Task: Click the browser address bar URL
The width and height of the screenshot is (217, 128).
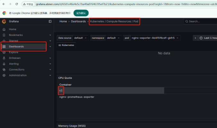Action: tap(126, 4)
